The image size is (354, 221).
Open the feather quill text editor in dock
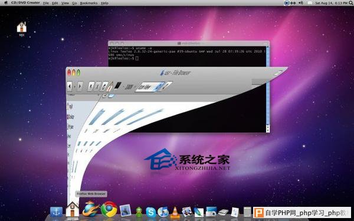199,212
